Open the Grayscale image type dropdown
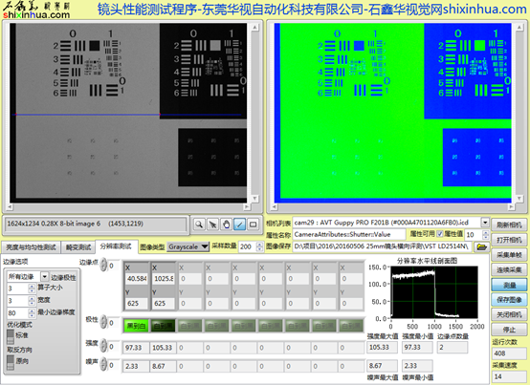The width and height of the screenshot is (530, 385). (x=188, y=246)
